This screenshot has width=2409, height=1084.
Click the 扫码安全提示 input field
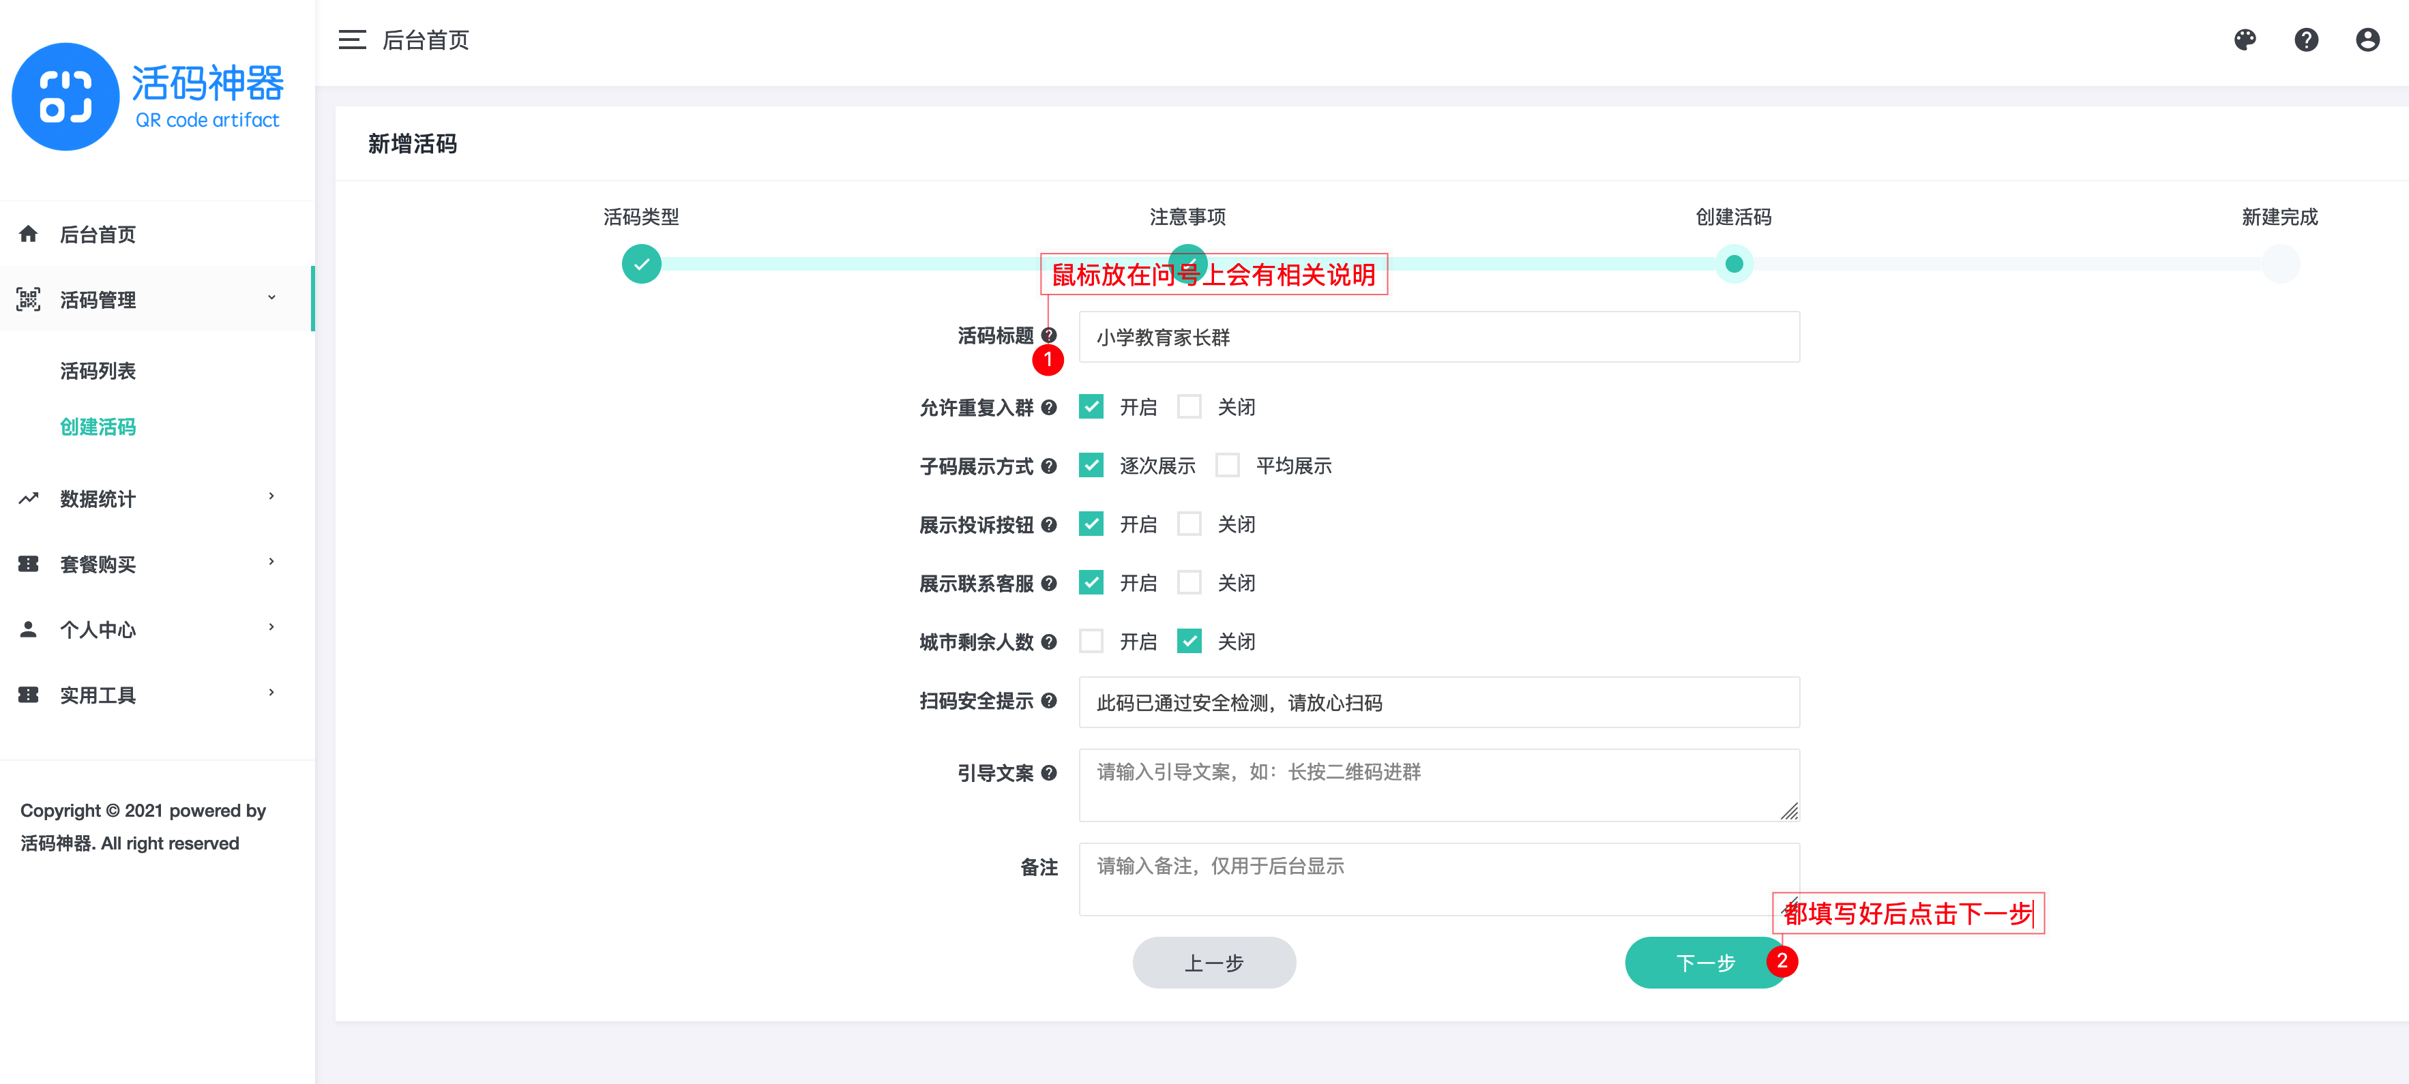(x=1438, y=702)
